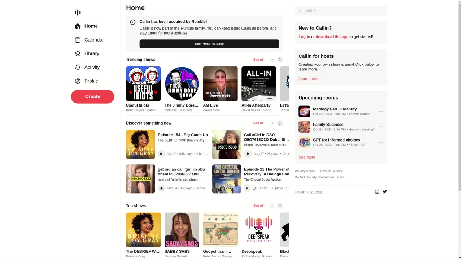See all Trending shows
Image resolution: width=462 pixels, height=260 pixels.
point(258,60)
